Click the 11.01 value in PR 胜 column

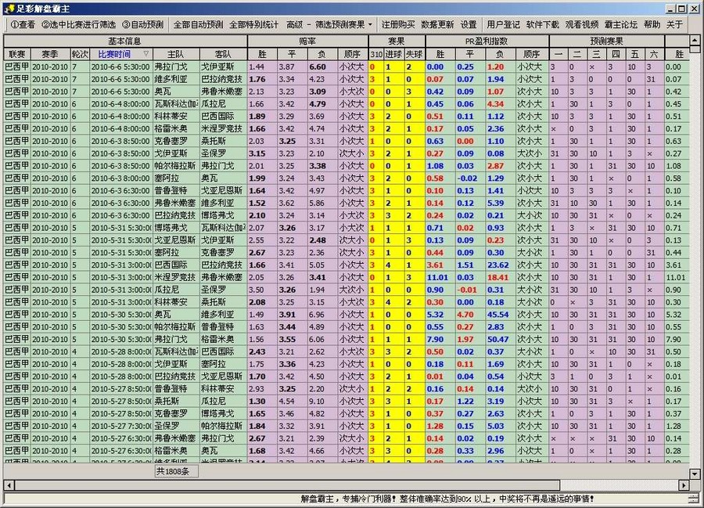439,278
